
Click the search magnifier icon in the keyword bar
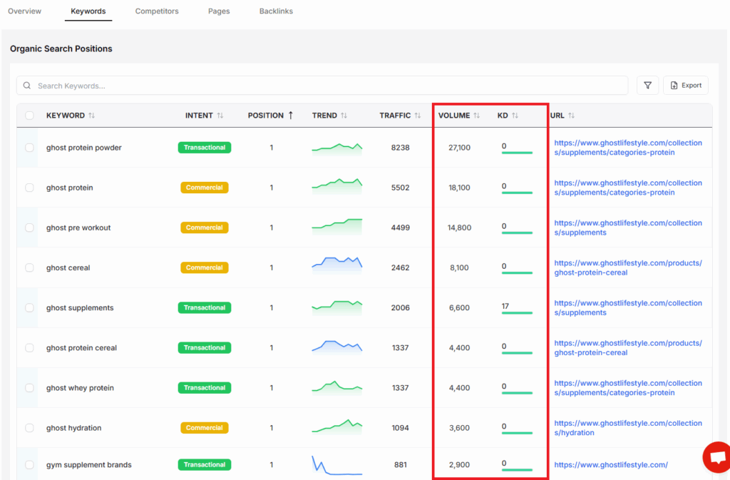pyautogui.click(x=27, y=85)
